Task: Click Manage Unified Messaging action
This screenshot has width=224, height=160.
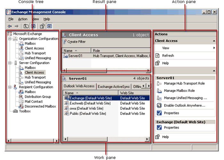Action: (185, 98)
